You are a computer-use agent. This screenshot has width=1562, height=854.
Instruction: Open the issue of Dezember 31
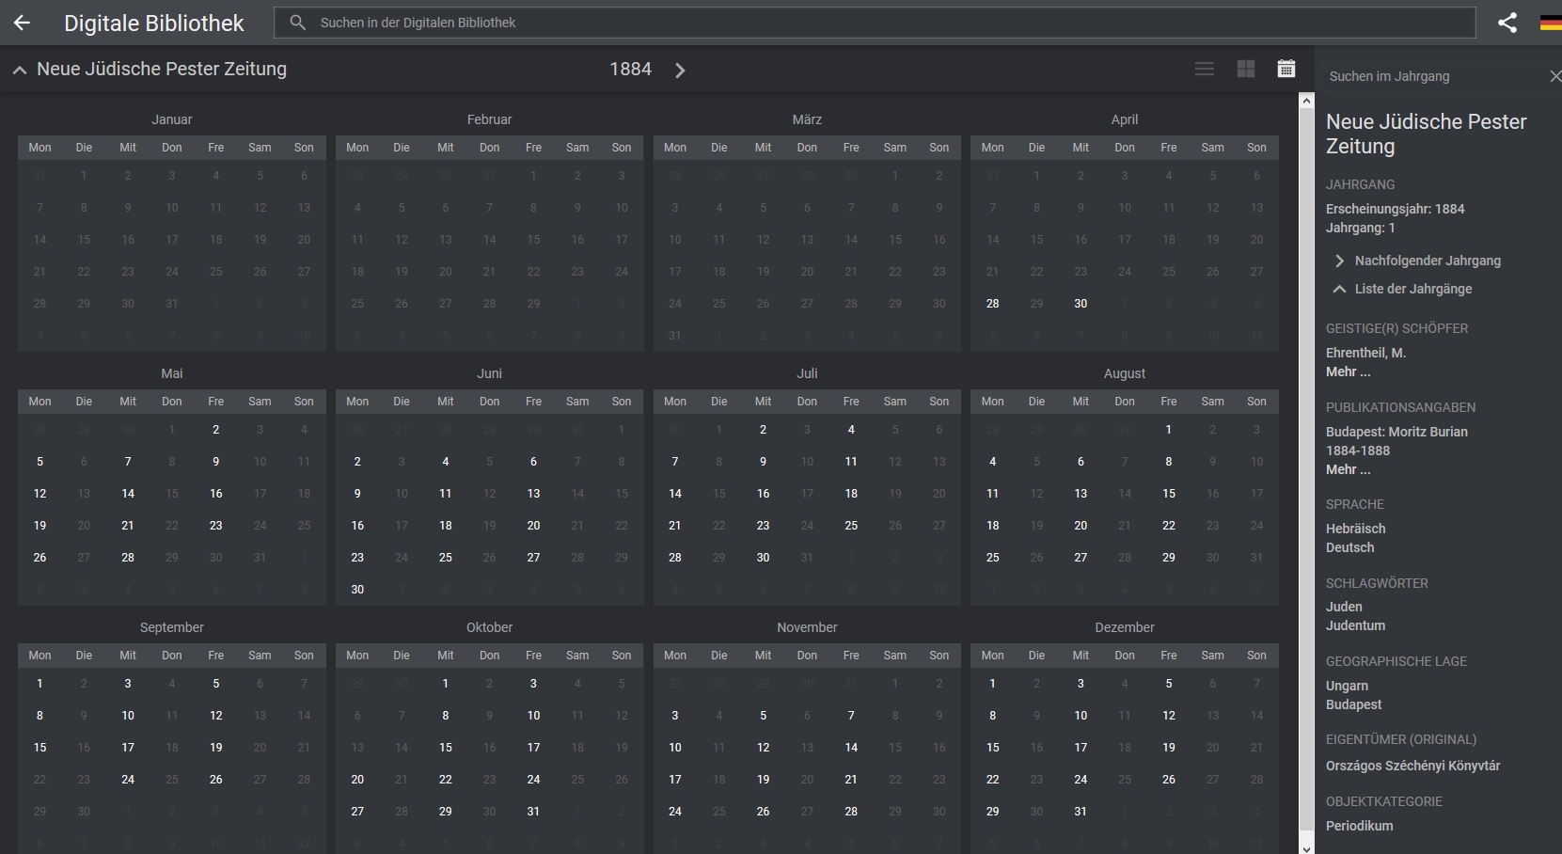[1081, 812]
